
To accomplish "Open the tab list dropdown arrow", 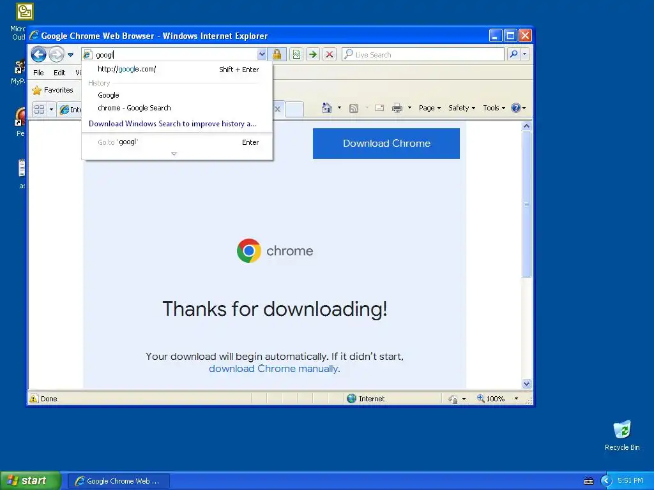I will [51, 110].
